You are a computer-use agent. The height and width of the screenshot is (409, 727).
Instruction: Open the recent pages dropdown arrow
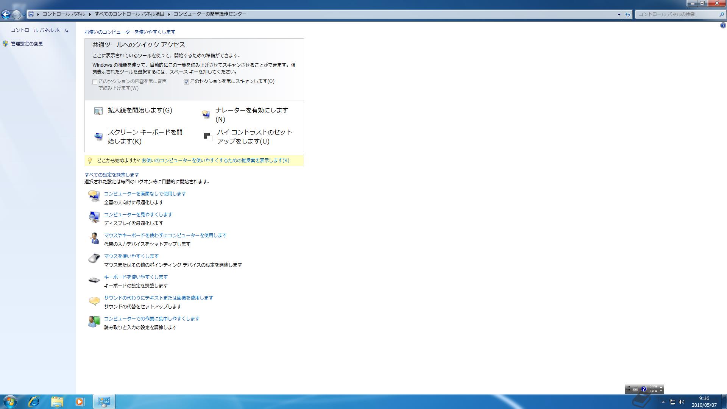point(24,14)
